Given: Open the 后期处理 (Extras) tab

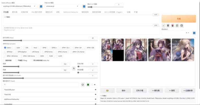Looking at the screenshot, I should click(x=24, y=12).
